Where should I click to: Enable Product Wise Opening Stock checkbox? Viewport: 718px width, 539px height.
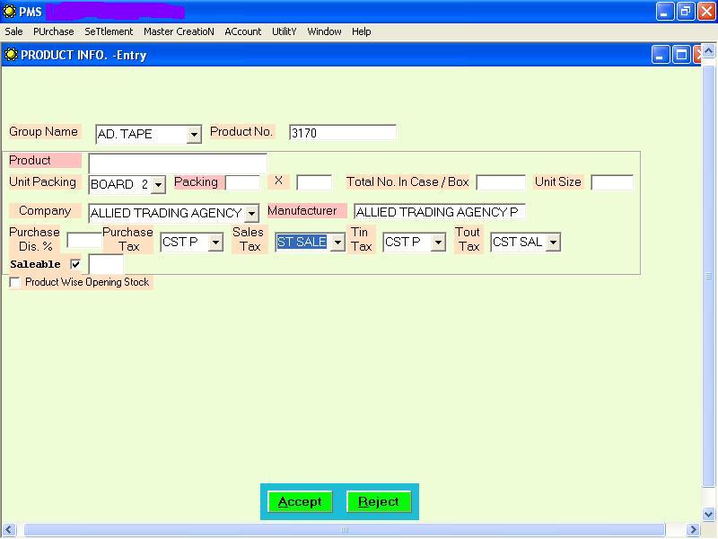tap(15, 282)
